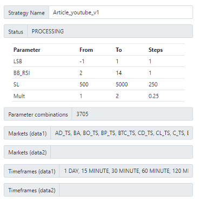Click the empty Markets (data2) field
The image size is (201, 202).
pyautogui.click(x=122, y=152)
